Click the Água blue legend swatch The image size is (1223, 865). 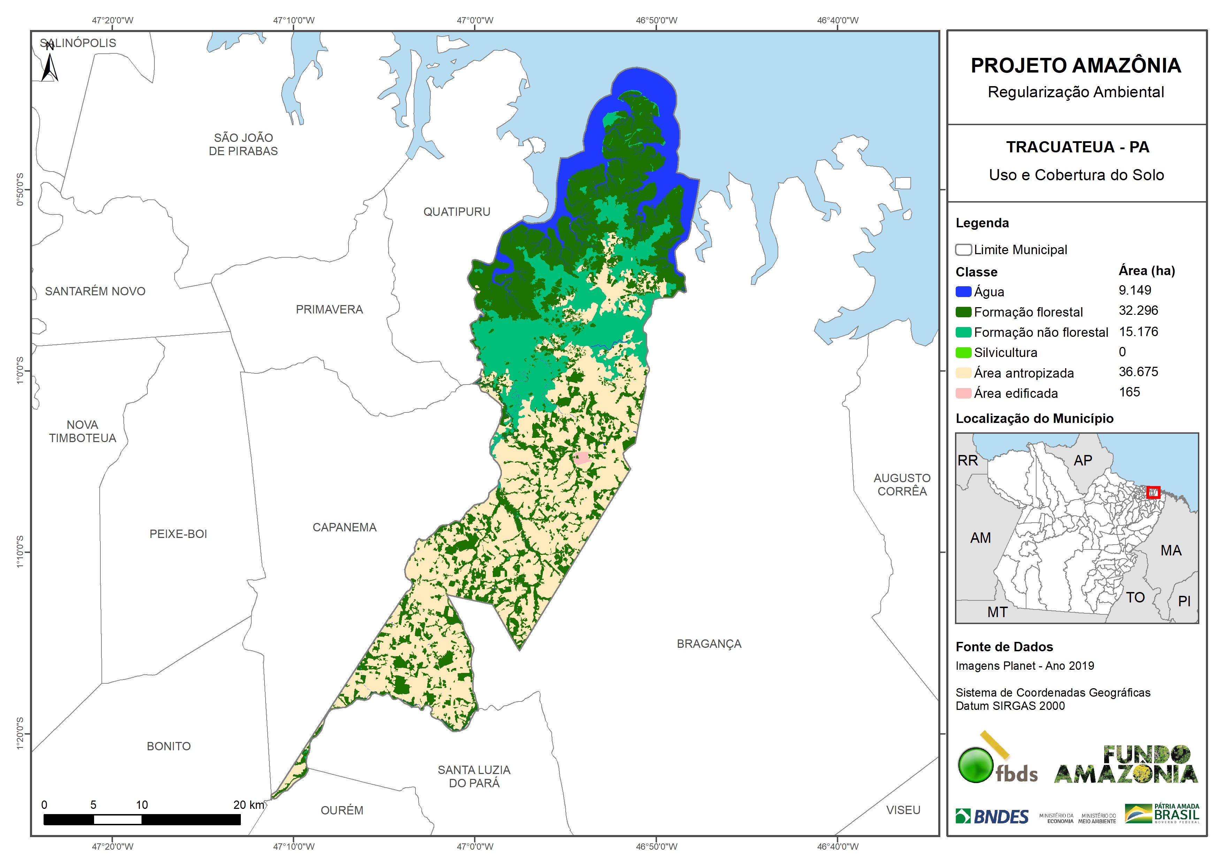click(x=963, y=291)
